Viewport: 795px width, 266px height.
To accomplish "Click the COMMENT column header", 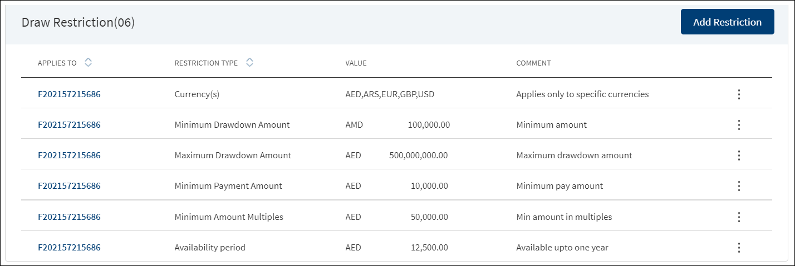I will pyautogui.click(x=533, y=63).
